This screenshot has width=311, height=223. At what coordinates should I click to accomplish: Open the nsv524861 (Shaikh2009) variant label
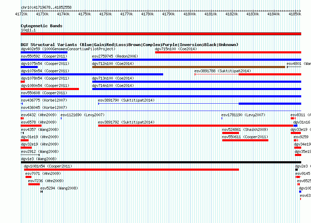[x=245, y=129]
